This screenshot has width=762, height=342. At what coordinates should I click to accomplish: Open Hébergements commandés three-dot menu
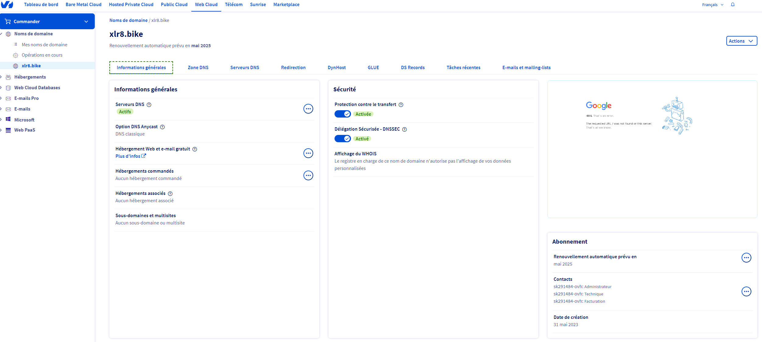point(308,175)
